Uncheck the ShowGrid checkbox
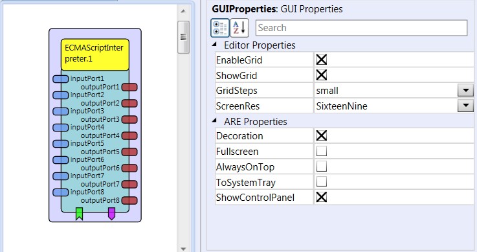This screenshot has width=477, height=252. (322, 75)
